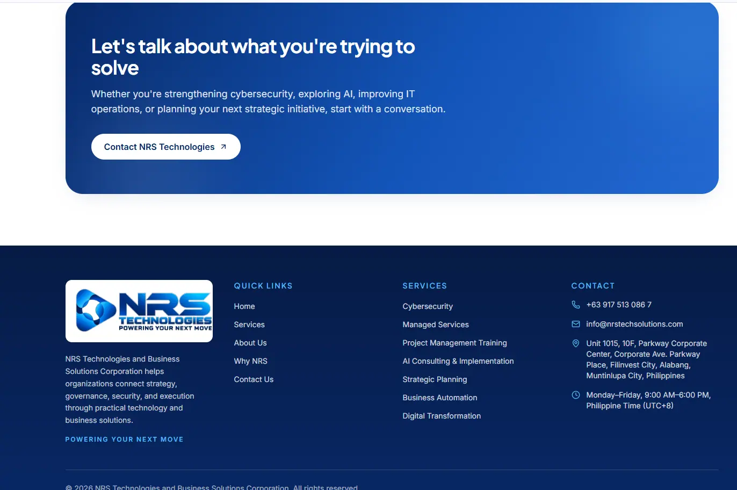The width and height of the screenshot is (737, 490).
Task: Click Contact NRS Technologies button
Action: click(166, 147)
